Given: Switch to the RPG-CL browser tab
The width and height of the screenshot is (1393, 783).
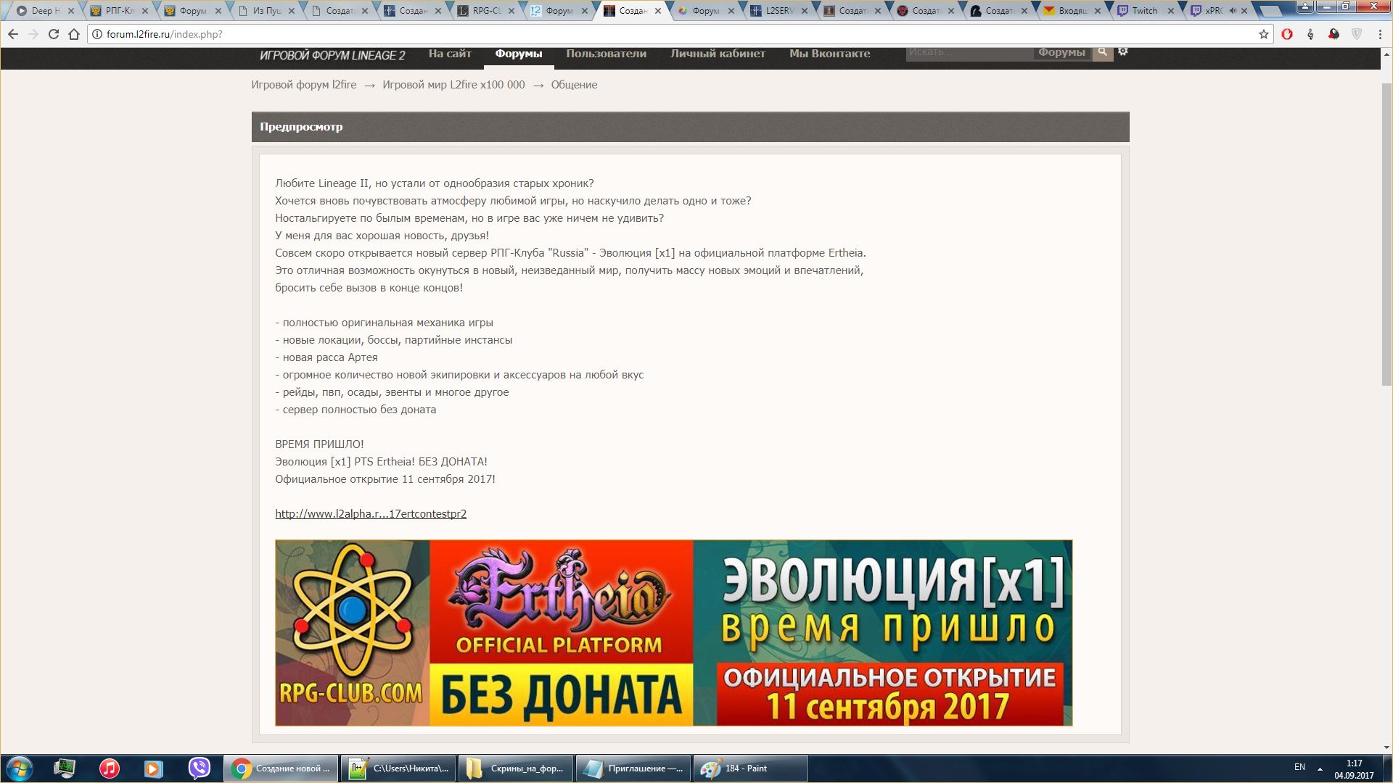Looking at the screenshot, I should 485,11.
